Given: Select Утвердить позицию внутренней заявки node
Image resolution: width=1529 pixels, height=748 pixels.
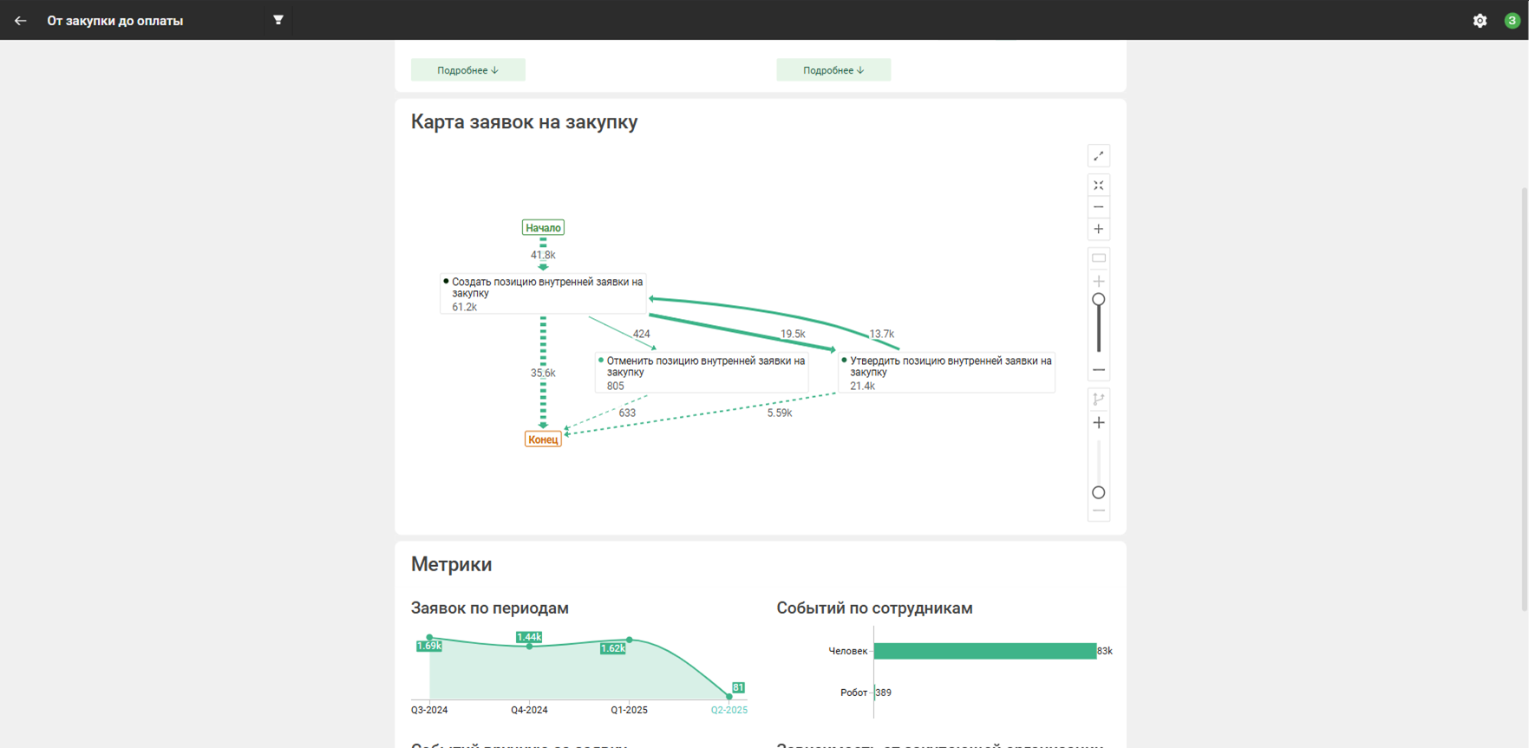Looking at the screenshot, I should [947, 373].
